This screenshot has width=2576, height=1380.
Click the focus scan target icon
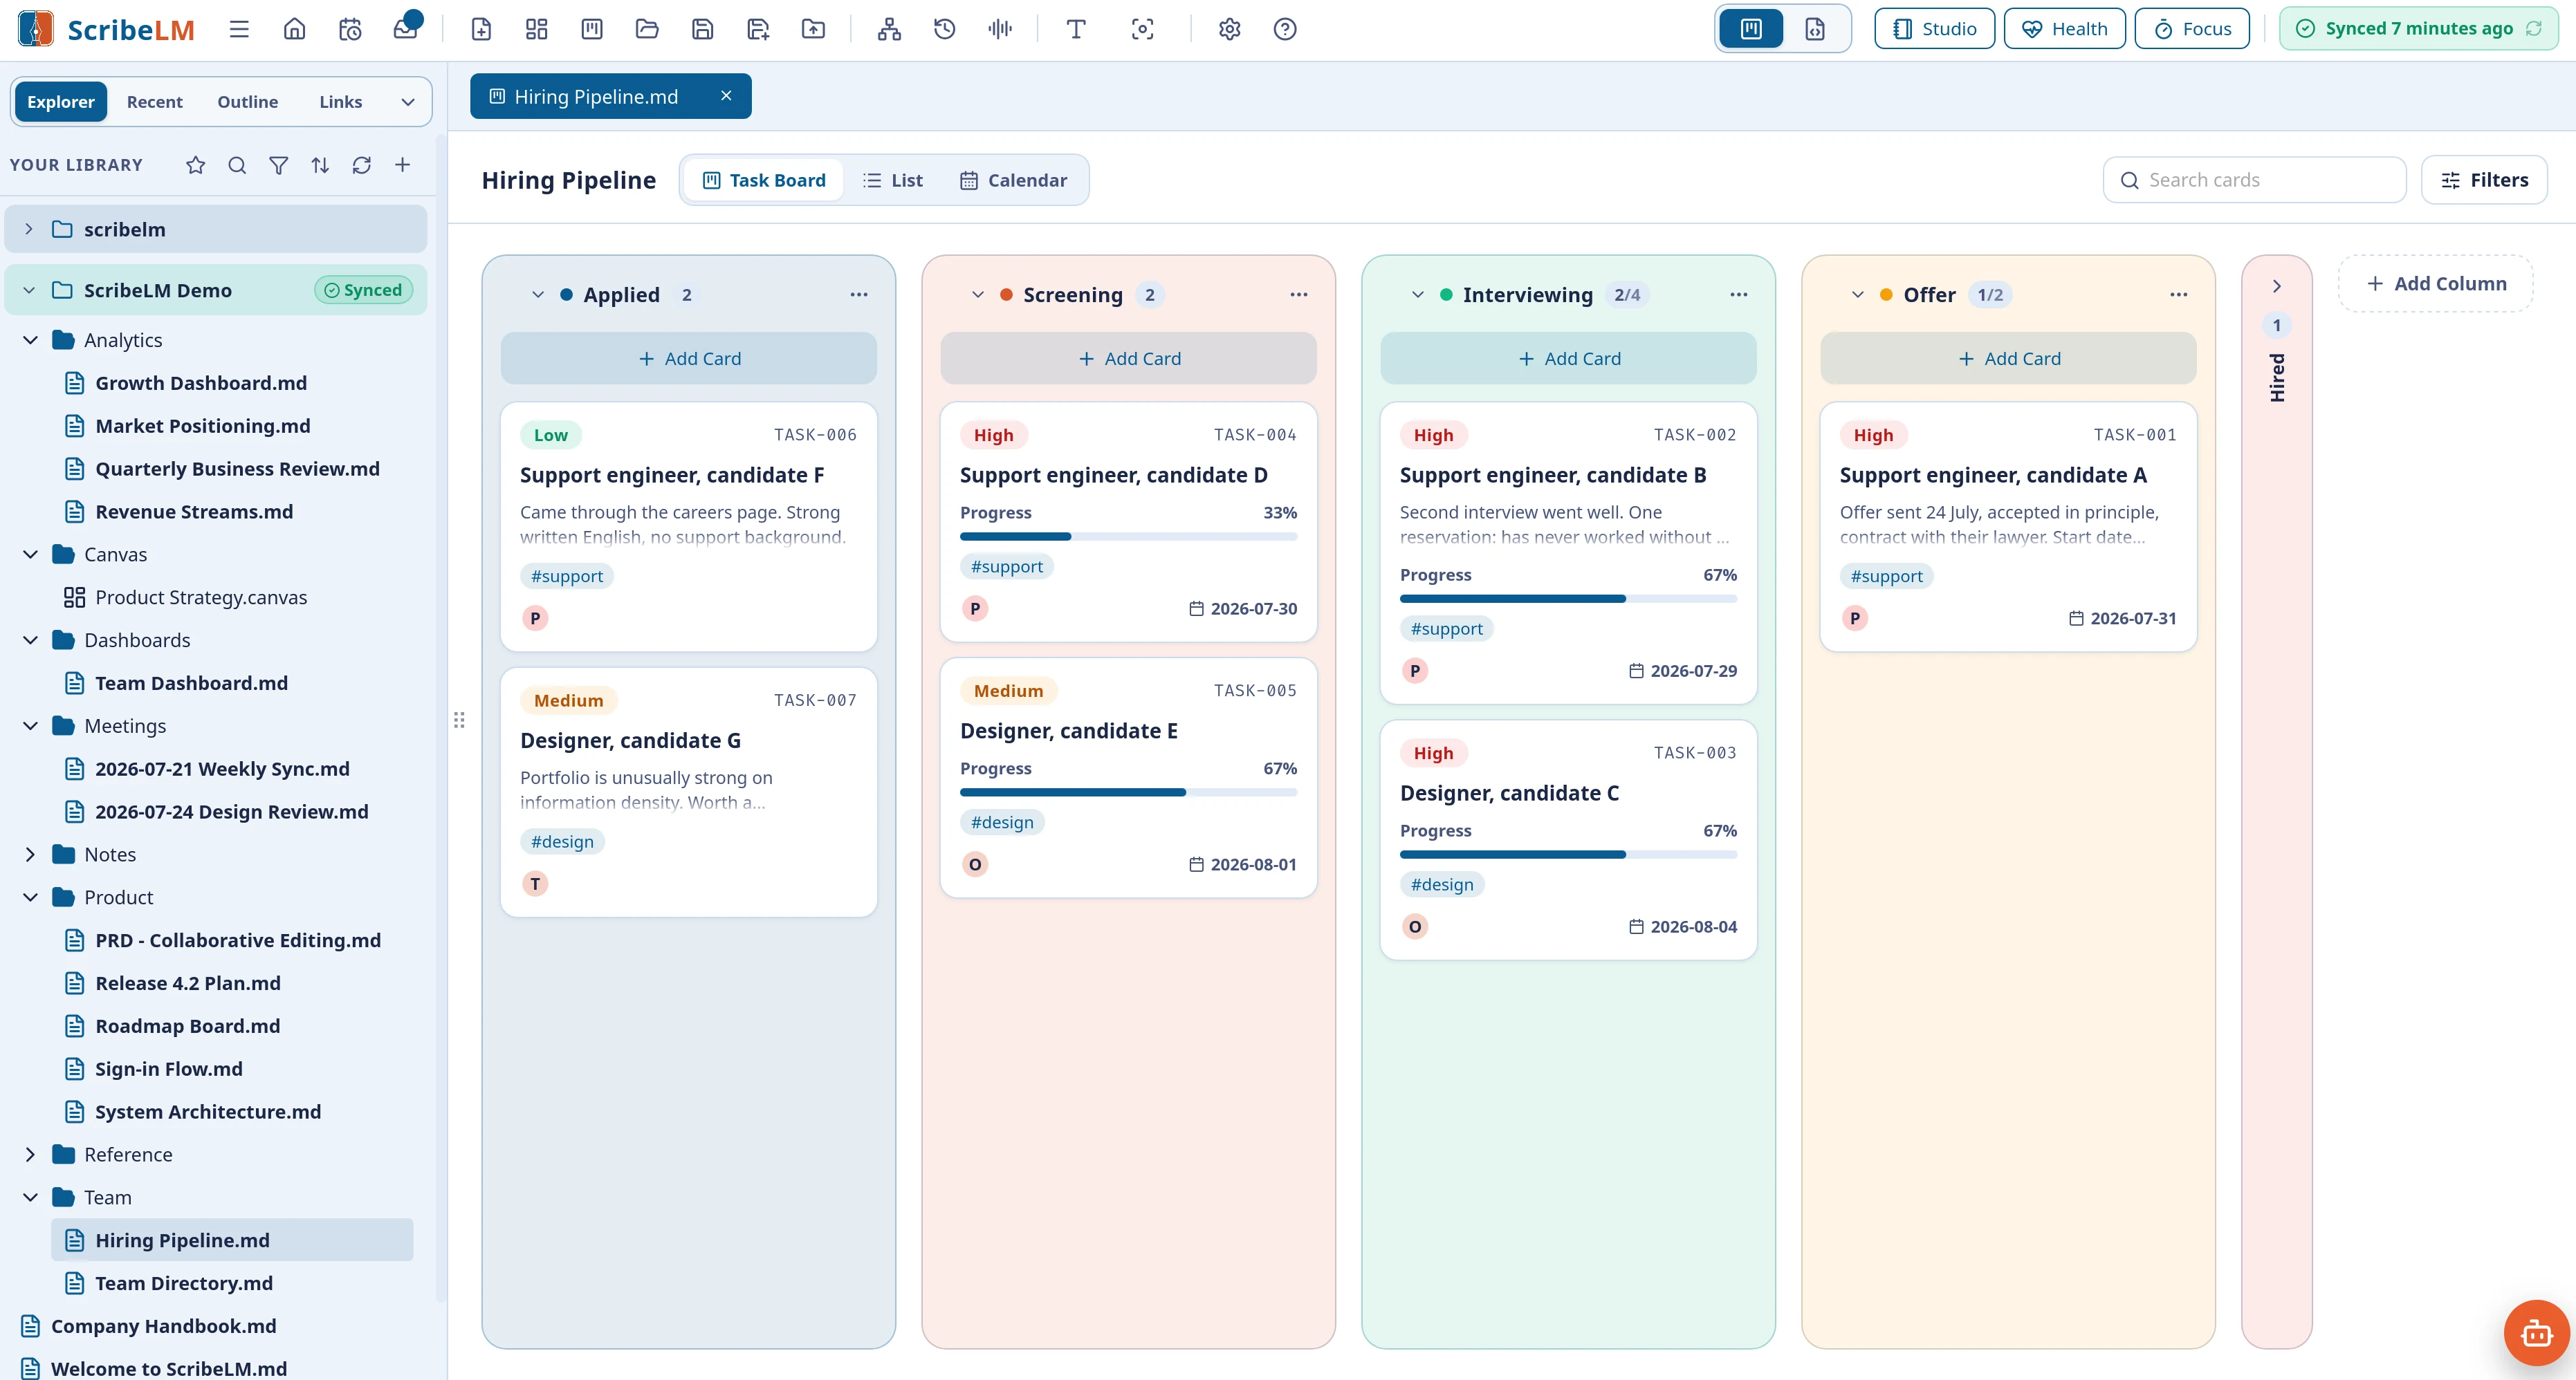coord(1142,29)
